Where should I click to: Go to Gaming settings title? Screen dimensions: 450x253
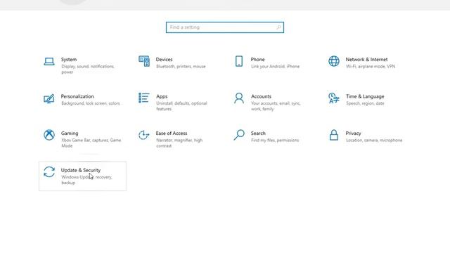coord(70,133)
